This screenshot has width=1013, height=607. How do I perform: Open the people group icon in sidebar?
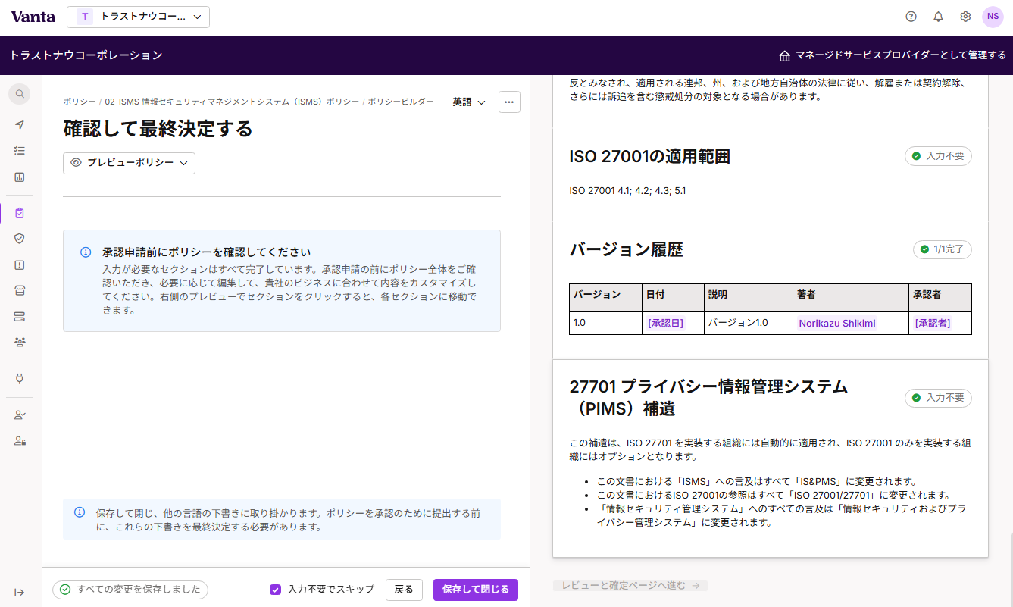[20, 342]
